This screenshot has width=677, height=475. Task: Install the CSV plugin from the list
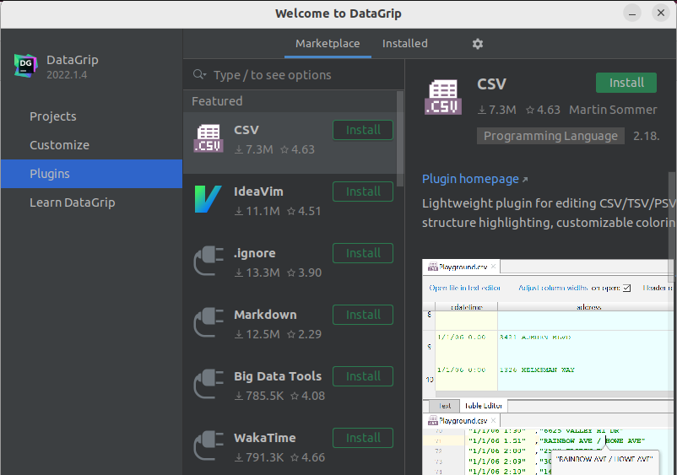pyautogui.click(x=363, y=130)
